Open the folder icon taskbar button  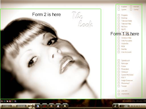[65, 106]
